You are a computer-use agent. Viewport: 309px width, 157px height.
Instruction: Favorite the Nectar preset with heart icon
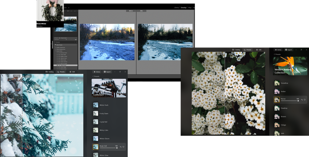[x=305, y=100]
